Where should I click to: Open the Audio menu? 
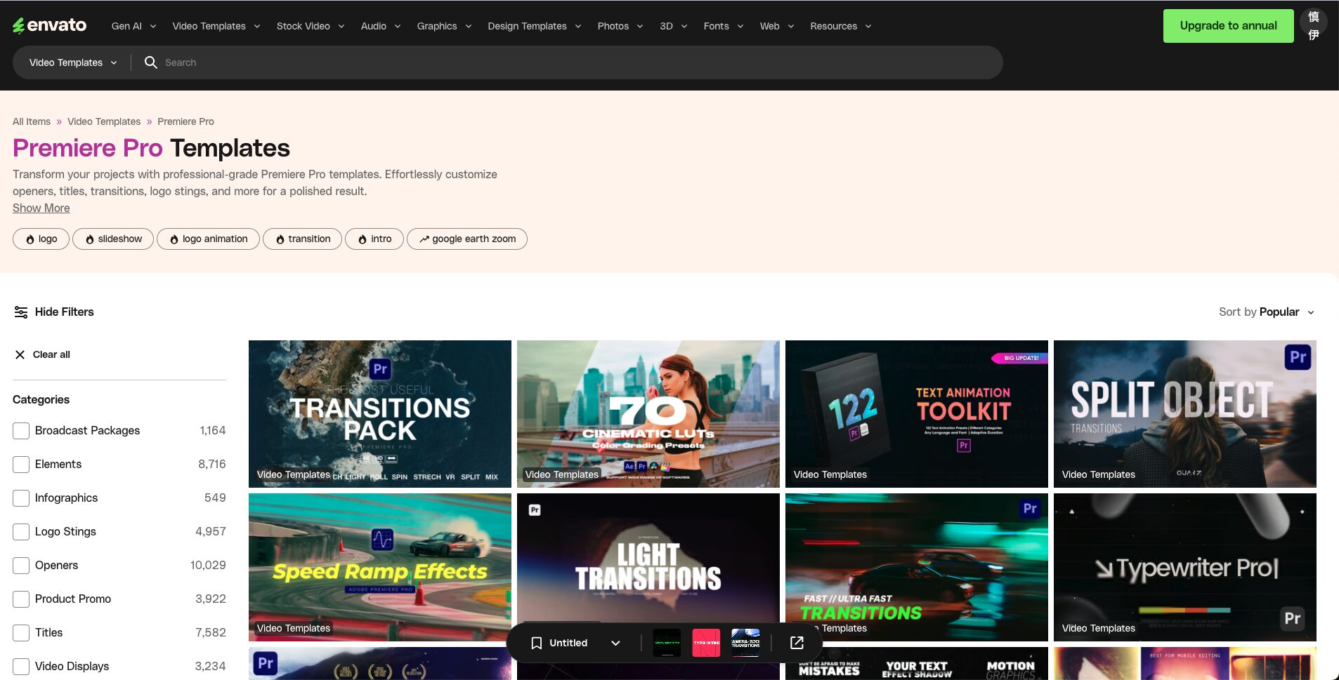tap(374, 26)
